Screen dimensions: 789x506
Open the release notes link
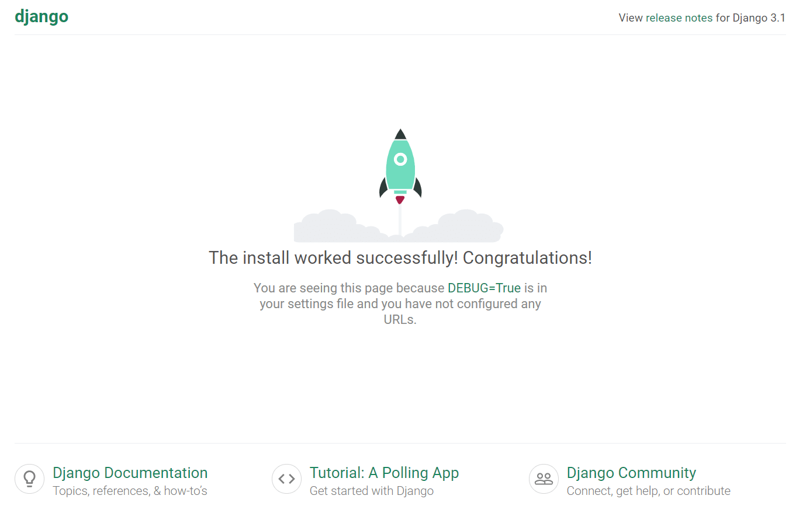(679, 18)
